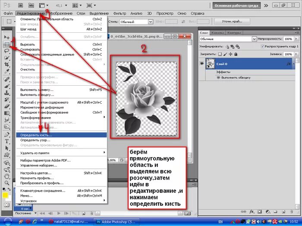Screen dimensions: 302x226
Task: Open blend mode dropdown in Layers panel
Action: coord(254,39)
